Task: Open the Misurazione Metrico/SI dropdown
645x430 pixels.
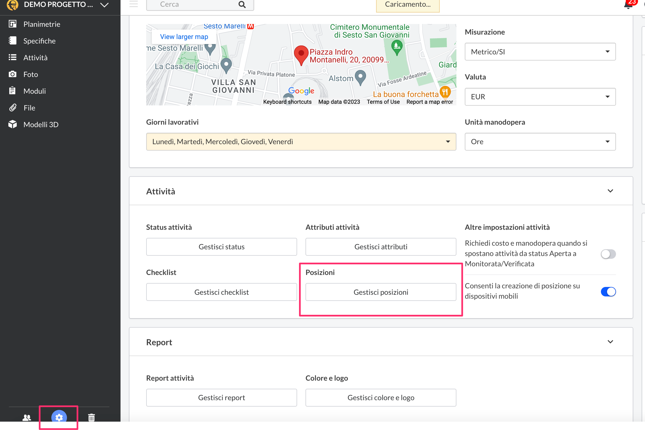Action: (540, 52)
